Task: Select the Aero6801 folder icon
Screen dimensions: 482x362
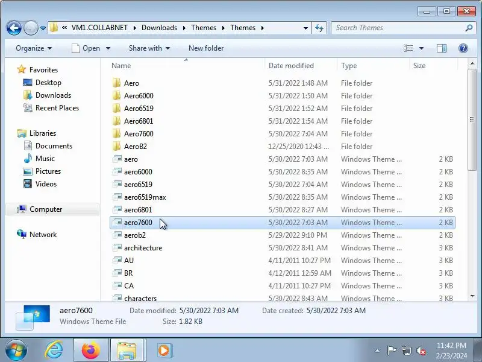Action: tap(116, 121)
